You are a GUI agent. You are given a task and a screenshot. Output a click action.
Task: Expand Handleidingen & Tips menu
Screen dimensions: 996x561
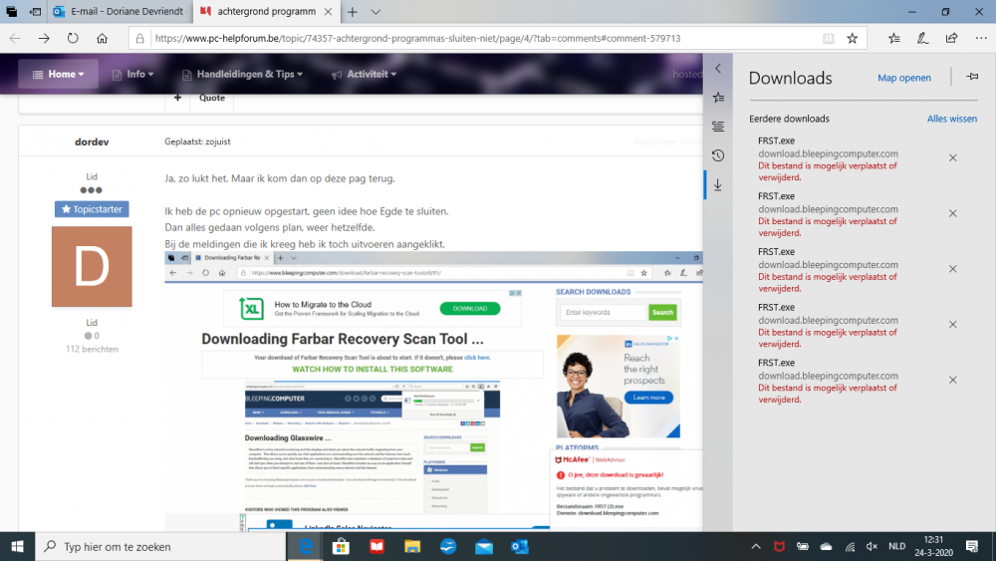click(x=242, y=75)
